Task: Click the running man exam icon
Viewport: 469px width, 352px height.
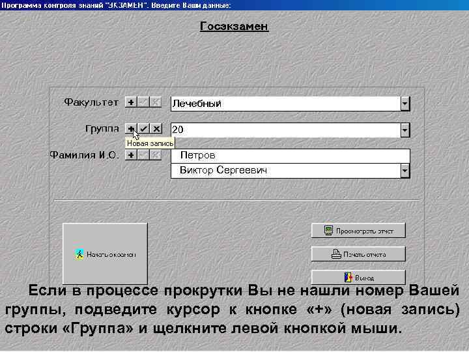Action: [x=79, y=254]
